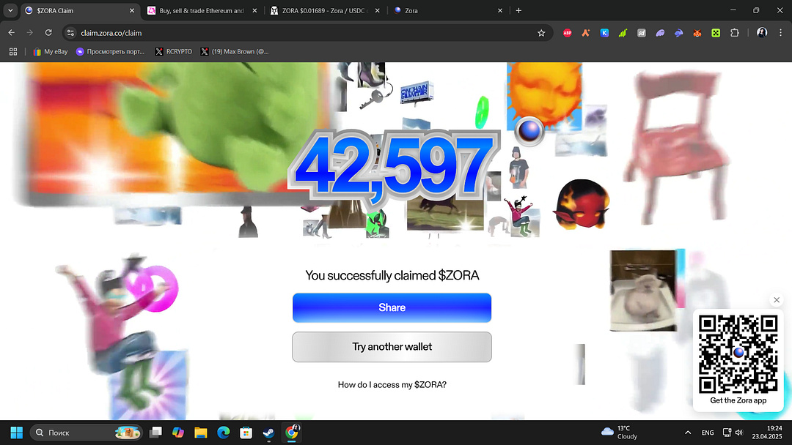Open Microsoft Store from the taskbar
Viewport: 792px width, 445px height.
(x=246, y=433)
